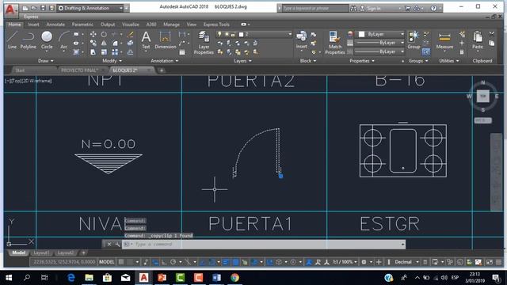Select the Line tool
This screenshot has width=507, height=285.
[x=12, y=40]
